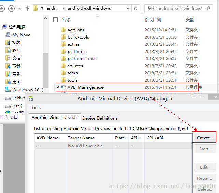Click the search magnifier icon
Screen dimensions: 219x193
point(208,9)
